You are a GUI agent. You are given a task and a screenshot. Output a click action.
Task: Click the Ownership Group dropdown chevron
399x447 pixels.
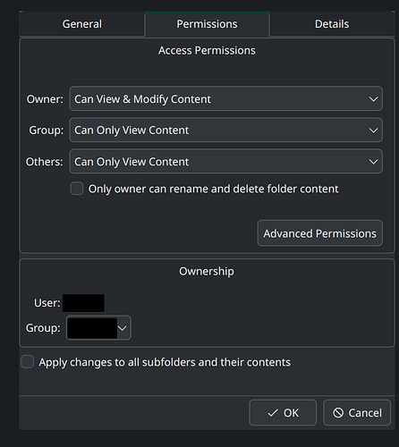point(123,328)
